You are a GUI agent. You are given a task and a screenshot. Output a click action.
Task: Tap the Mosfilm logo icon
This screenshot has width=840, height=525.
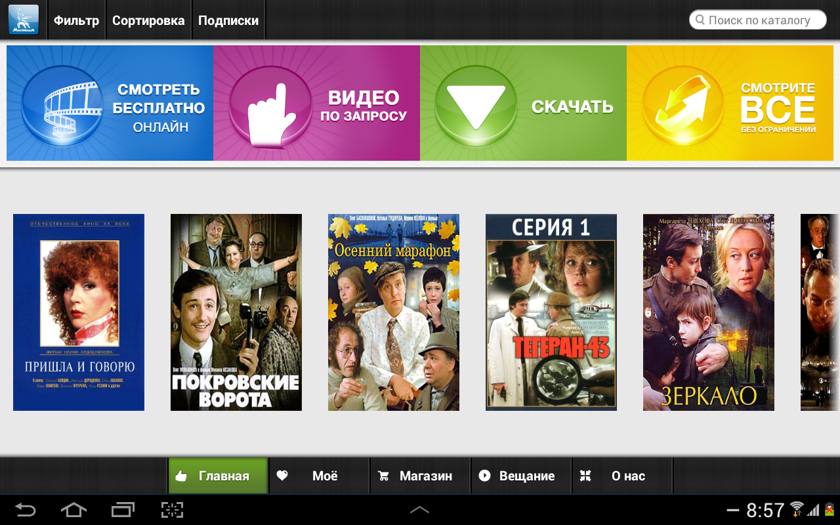point(24,20)
